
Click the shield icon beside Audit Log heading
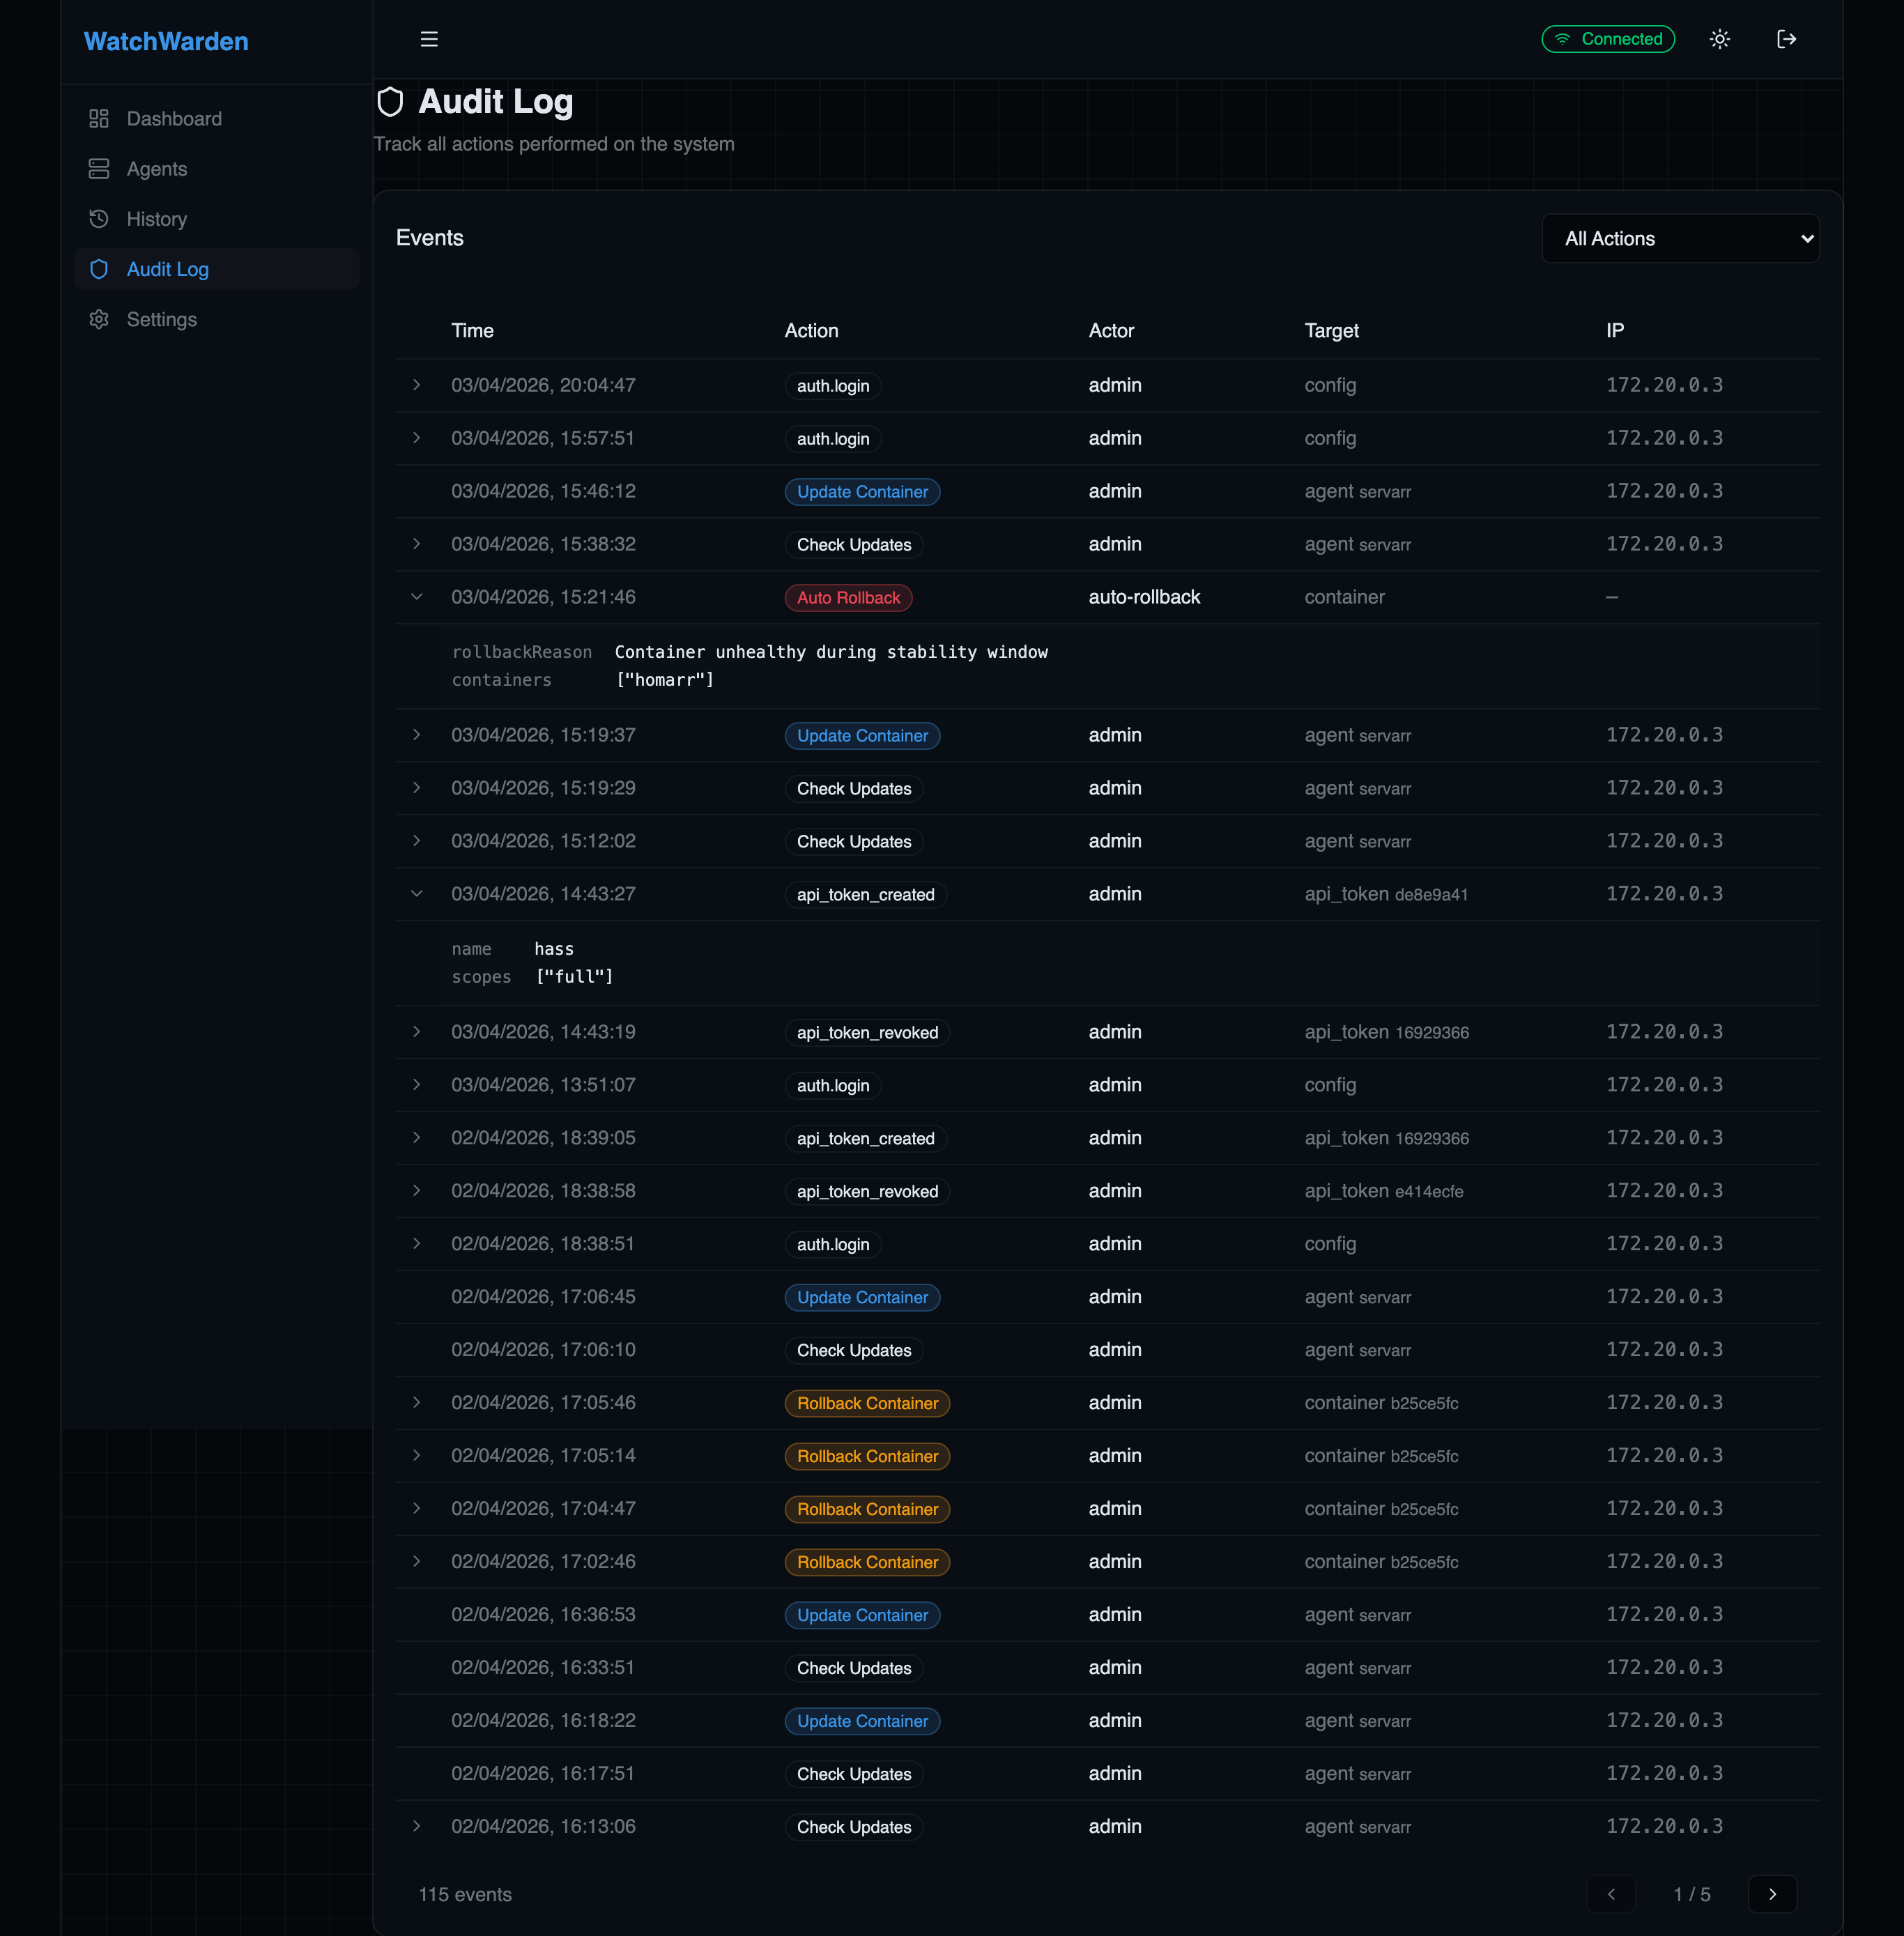390,101
